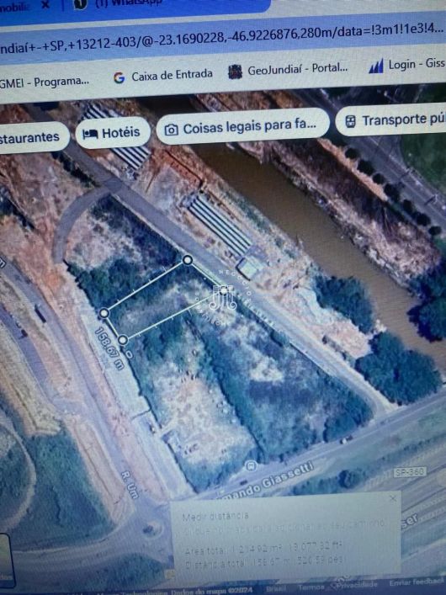Viewport: 446px width, 595px height.
Task: Click the JTI property marker on the map
Action: click(x=224, y=298)
